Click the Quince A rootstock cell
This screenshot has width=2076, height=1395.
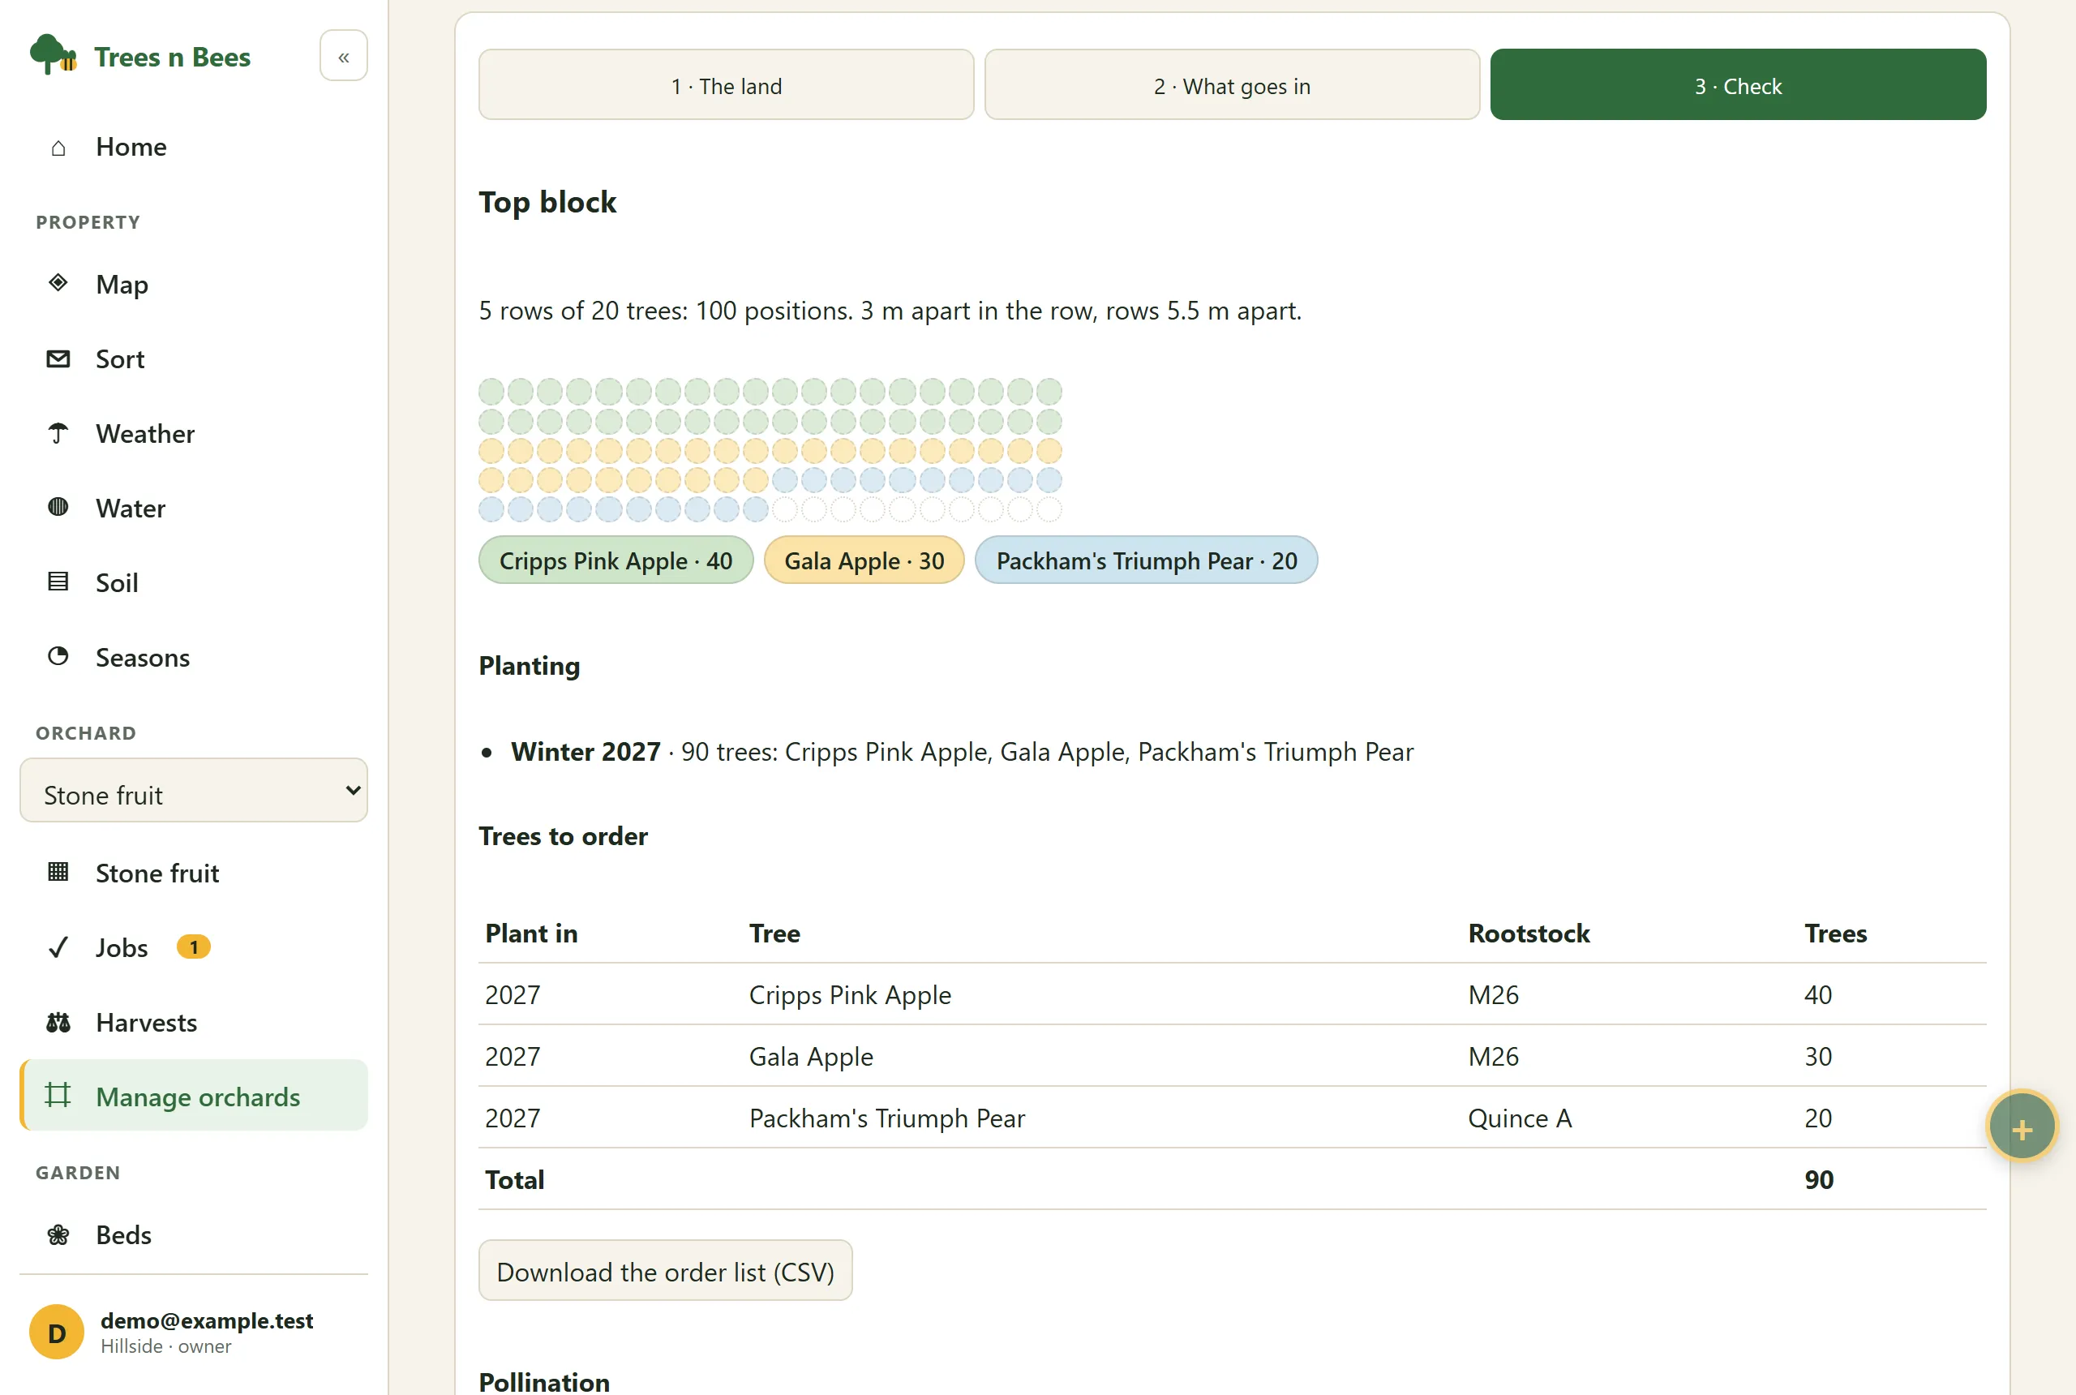click(1519, 1118)
